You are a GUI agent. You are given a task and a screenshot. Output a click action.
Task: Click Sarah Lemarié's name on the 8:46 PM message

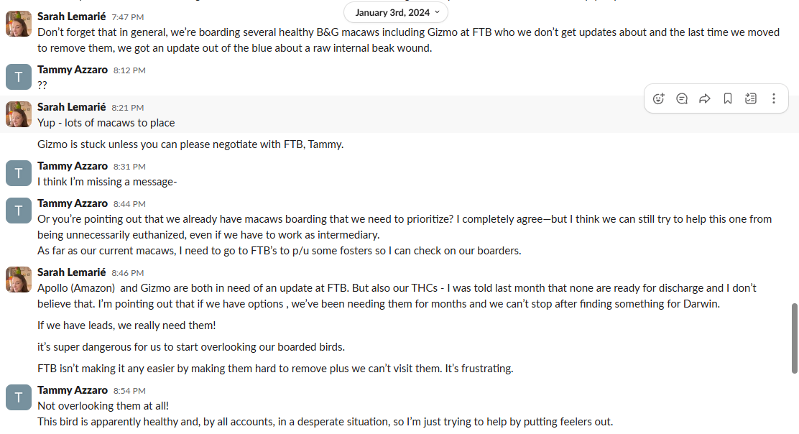[71, 272]
